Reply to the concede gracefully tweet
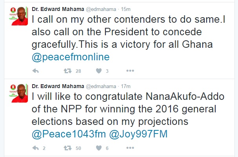 (x=35, y=71)
